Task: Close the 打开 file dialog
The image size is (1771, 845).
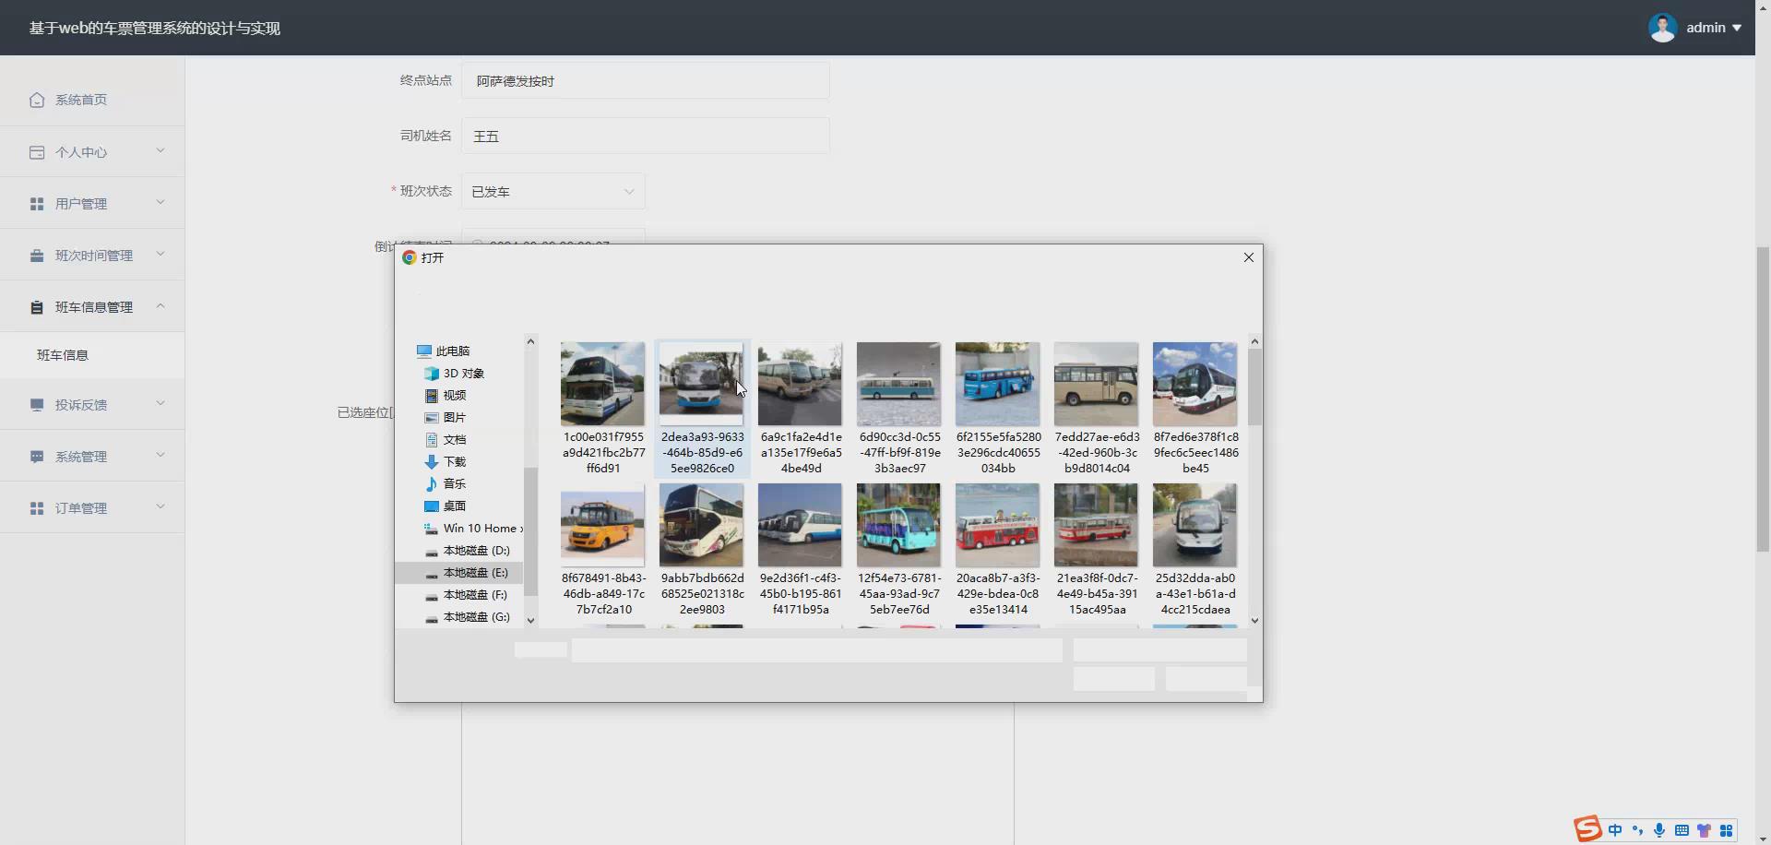Action: [x=1249, y=257]
